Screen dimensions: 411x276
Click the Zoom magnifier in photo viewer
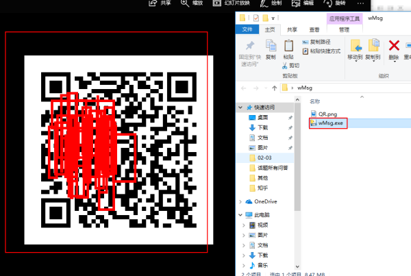click(185, 3)
